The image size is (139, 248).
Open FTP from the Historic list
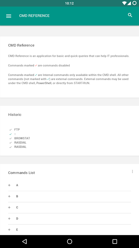pos(17,130)
